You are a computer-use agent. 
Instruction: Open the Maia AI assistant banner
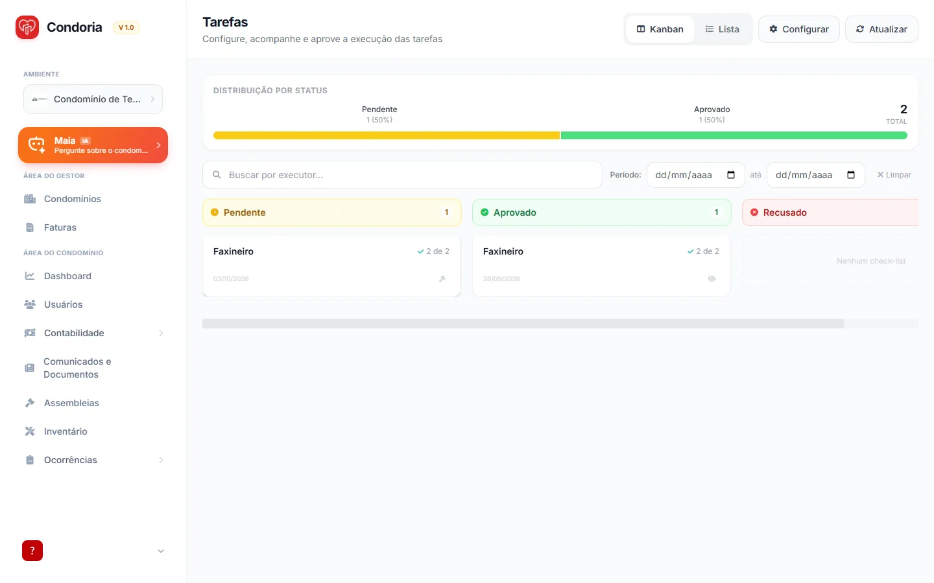tap(93, 145)
